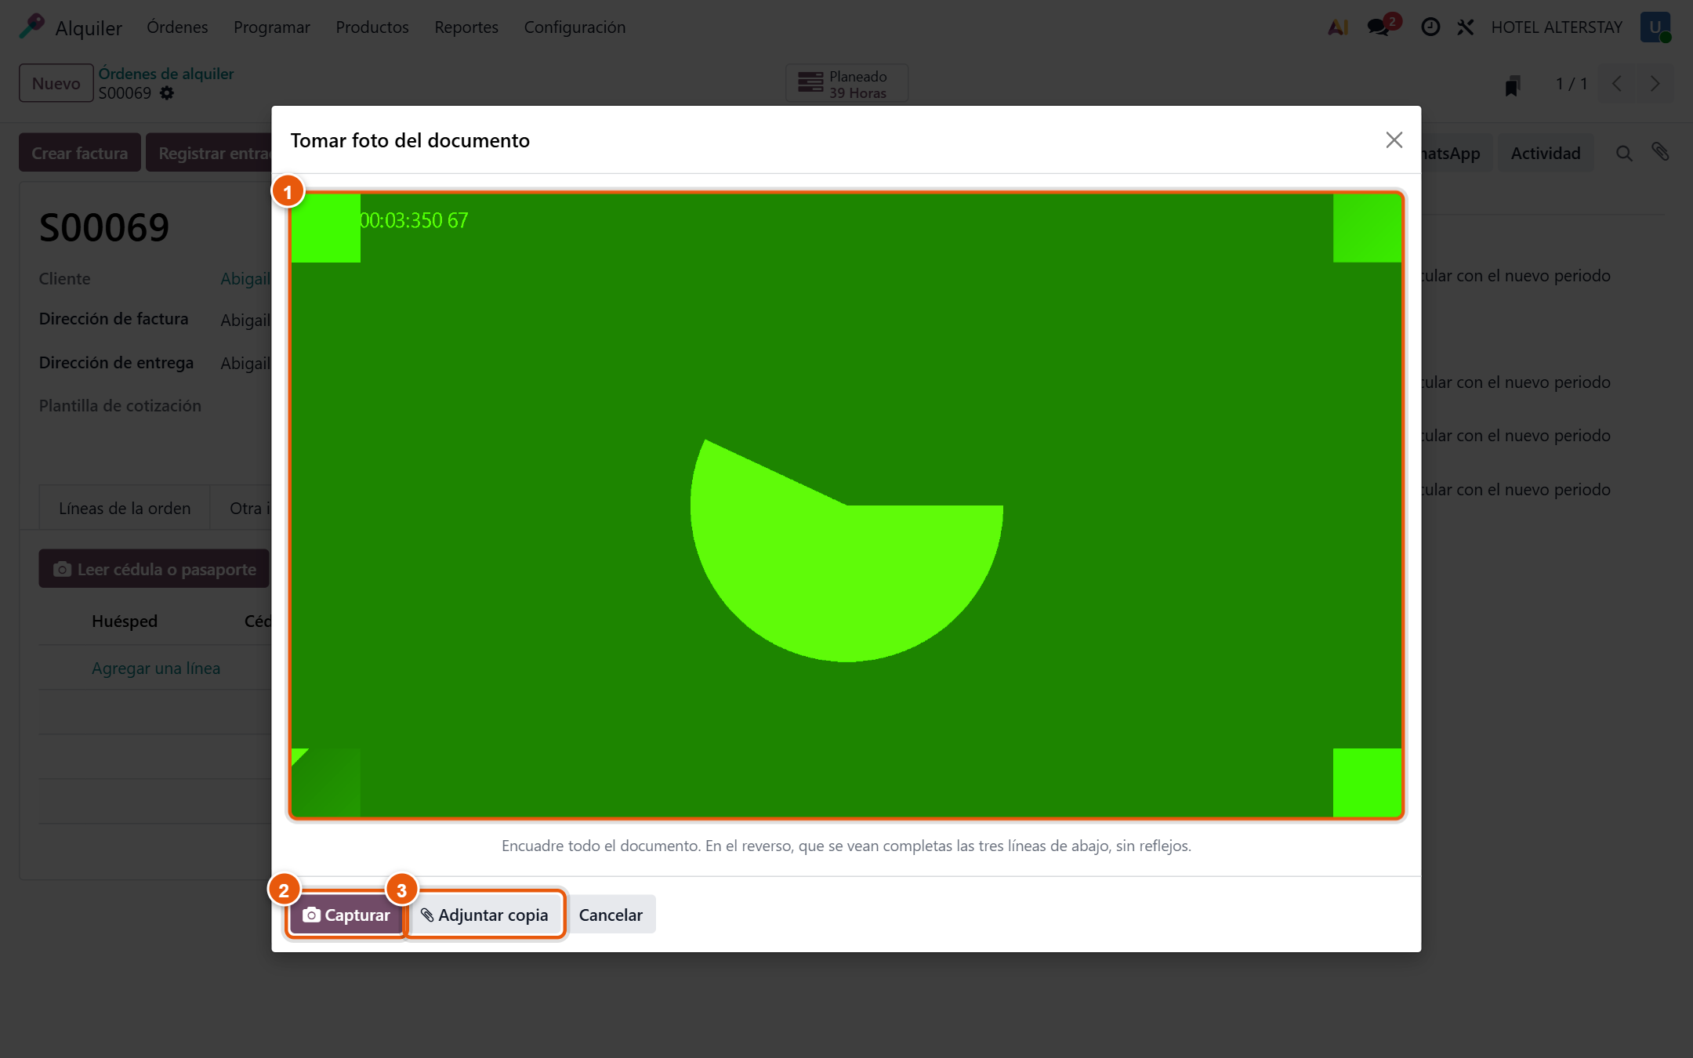The height and width of the screenshot is (1058, 1693).
Task: Open the Programar menu
Action: [x=272, y=27]
